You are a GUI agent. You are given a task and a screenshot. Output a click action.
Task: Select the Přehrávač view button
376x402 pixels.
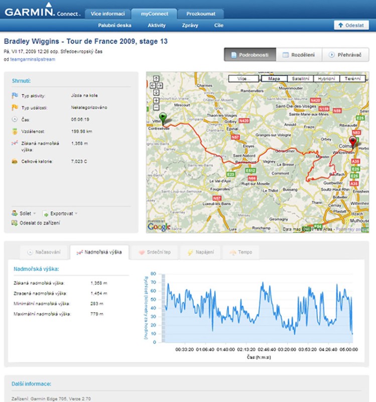345,55
